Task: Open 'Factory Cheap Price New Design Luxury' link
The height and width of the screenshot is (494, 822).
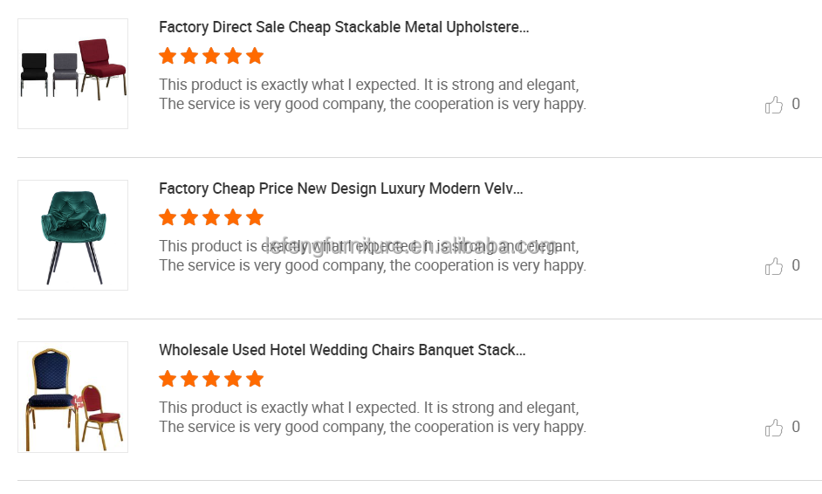Action: [340, 189]
